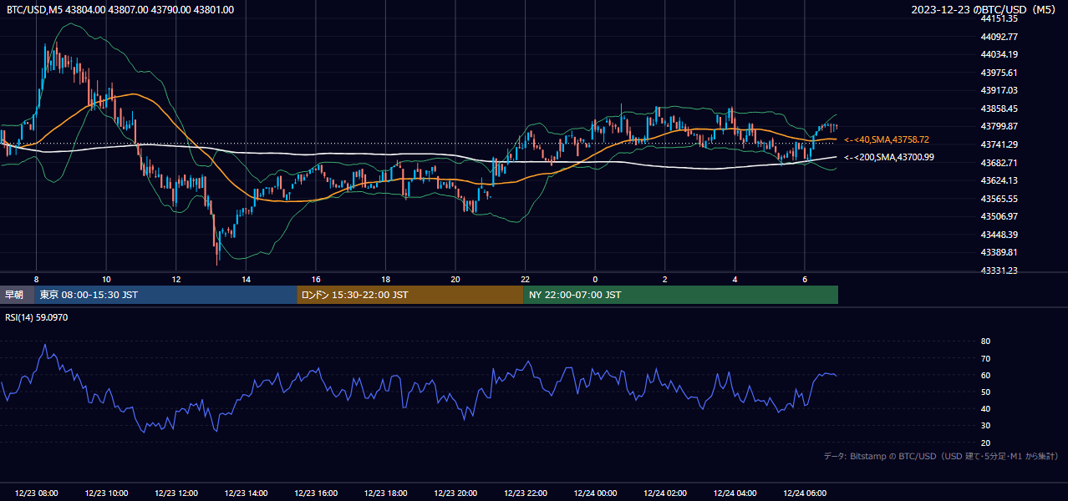Click the 12/24 04:00 date label
Viewport: 1068px width, 501px height.
coord(735,493)
